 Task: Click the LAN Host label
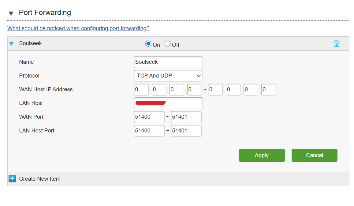pos(31,103)
